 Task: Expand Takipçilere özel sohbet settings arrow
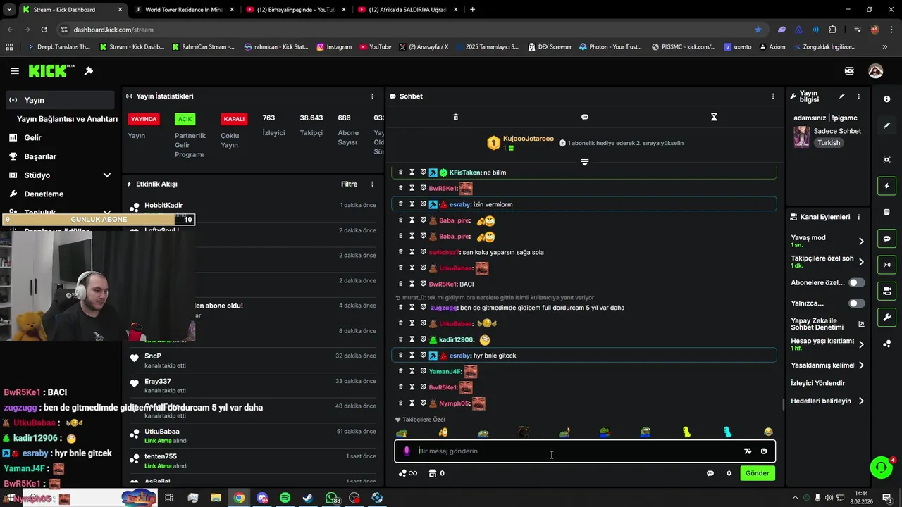861,262
